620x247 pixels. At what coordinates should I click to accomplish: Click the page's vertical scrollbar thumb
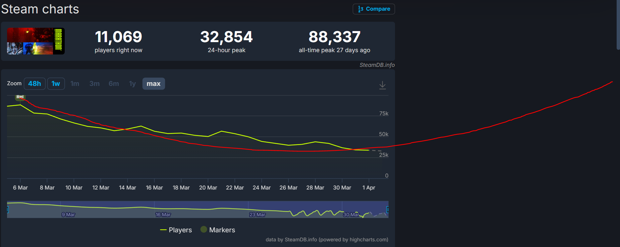pyautogui.click(x=618, y=25)
